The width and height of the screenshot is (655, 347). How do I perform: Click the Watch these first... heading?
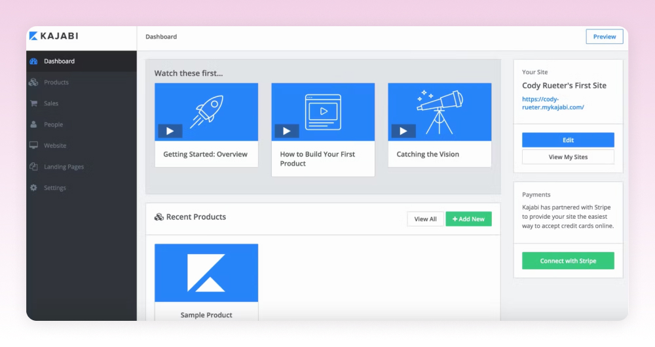[x=189, y=73]
